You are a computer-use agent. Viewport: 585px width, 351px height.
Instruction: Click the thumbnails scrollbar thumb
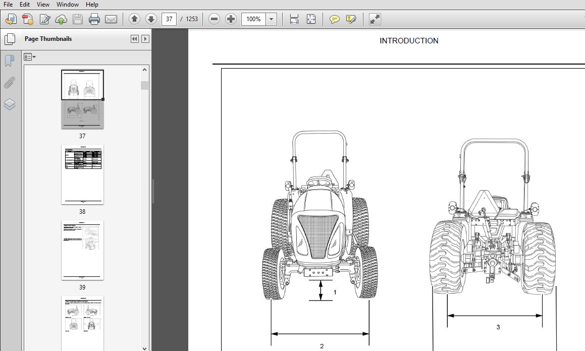point(145,85)
